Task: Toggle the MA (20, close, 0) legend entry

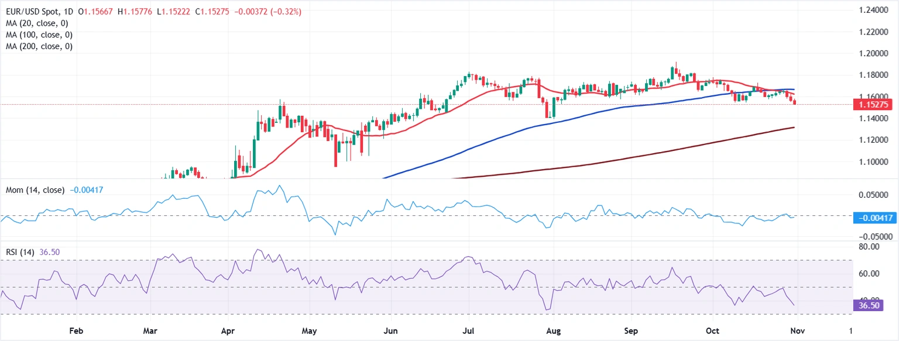Action: (x=38, y=23)
